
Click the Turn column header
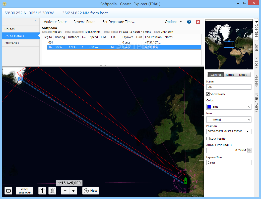coord(139,37)
